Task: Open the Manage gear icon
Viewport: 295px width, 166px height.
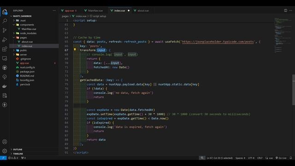Action: (x=5, y=151)
